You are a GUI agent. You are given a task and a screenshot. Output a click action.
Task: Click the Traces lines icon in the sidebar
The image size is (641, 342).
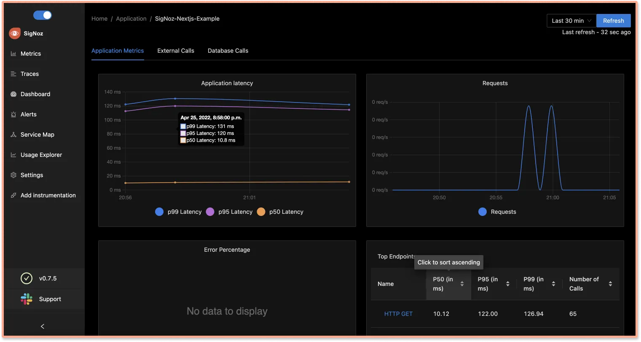13,74
